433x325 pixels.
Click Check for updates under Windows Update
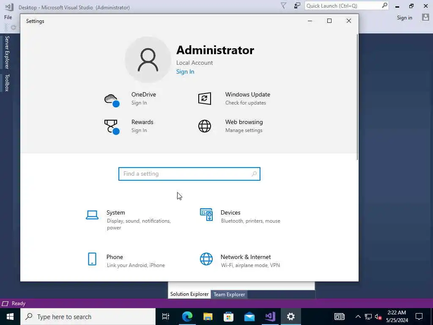(246, 103)
